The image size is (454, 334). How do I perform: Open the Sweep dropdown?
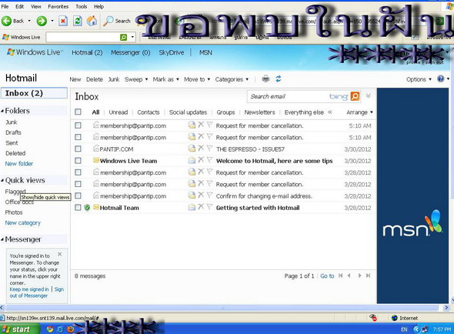pyautogui.click(x=136, y=79)
